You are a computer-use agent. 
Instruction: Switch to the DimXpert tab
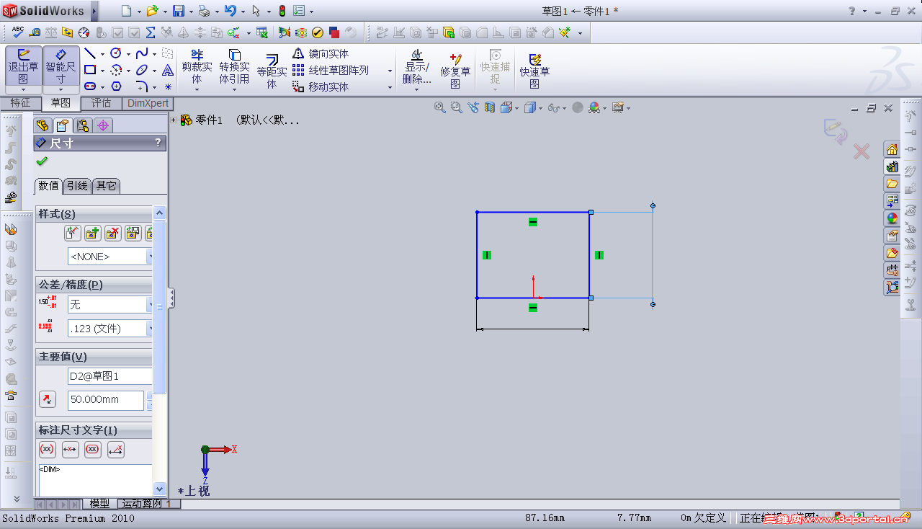[146, 103]
